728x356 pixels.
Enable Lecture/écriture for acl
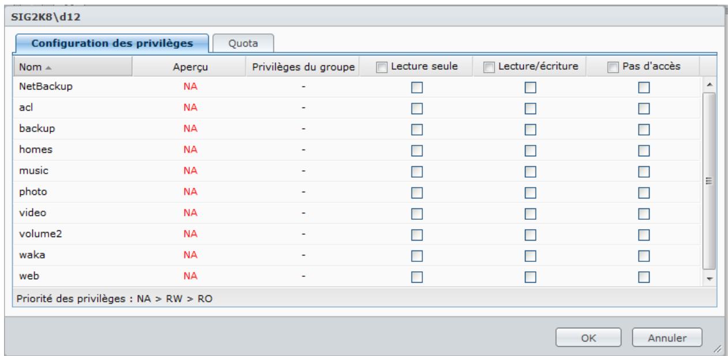tap(529, 107)
